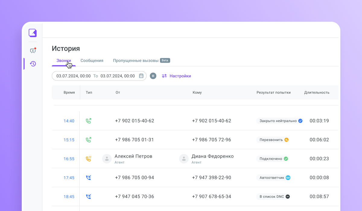The width and height of the screenshot is (362, 211).
Task: Click the Закрыто нейтрально result label
Action: coord(278,121)
